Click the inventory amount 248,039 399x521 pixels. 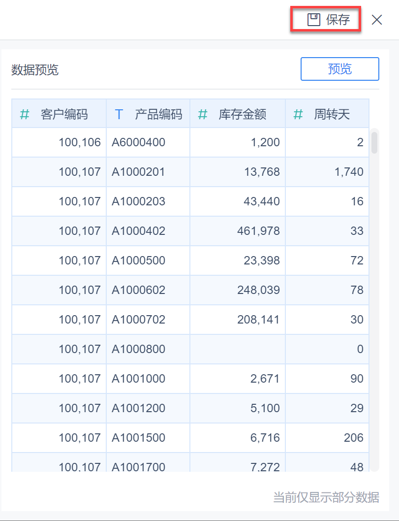pos(238,290)
